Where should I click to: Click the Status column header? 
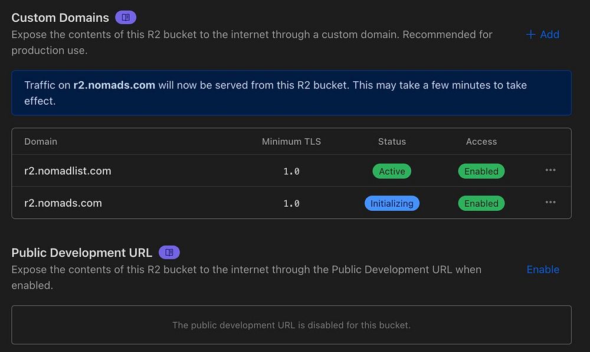click(x=392, y=141)
